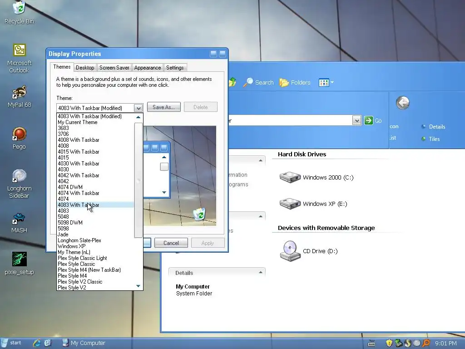
Task: Open the Theme combo box dropdown arrow
Action: coord(138,108)
